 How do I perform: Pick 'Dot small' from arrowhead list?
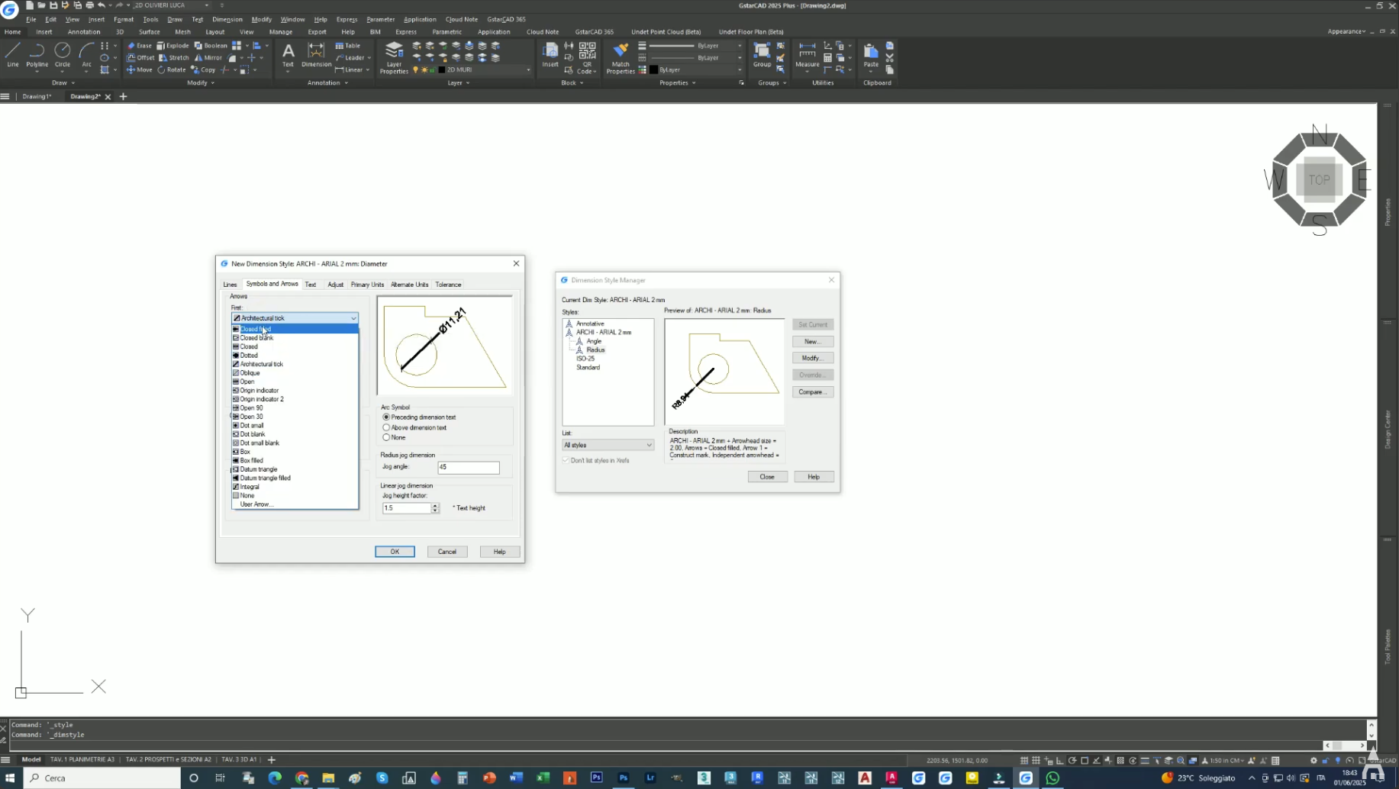(x=252, y=425)
